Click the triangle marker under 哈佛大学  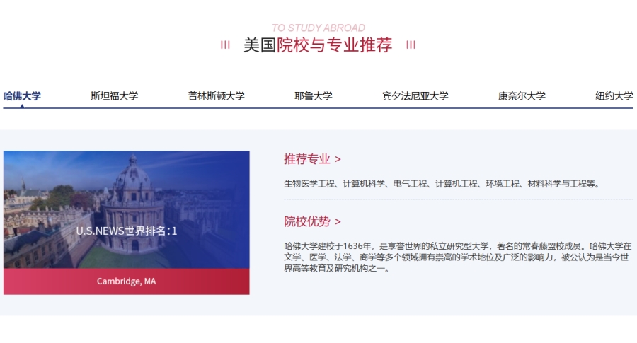coord(22,106)
